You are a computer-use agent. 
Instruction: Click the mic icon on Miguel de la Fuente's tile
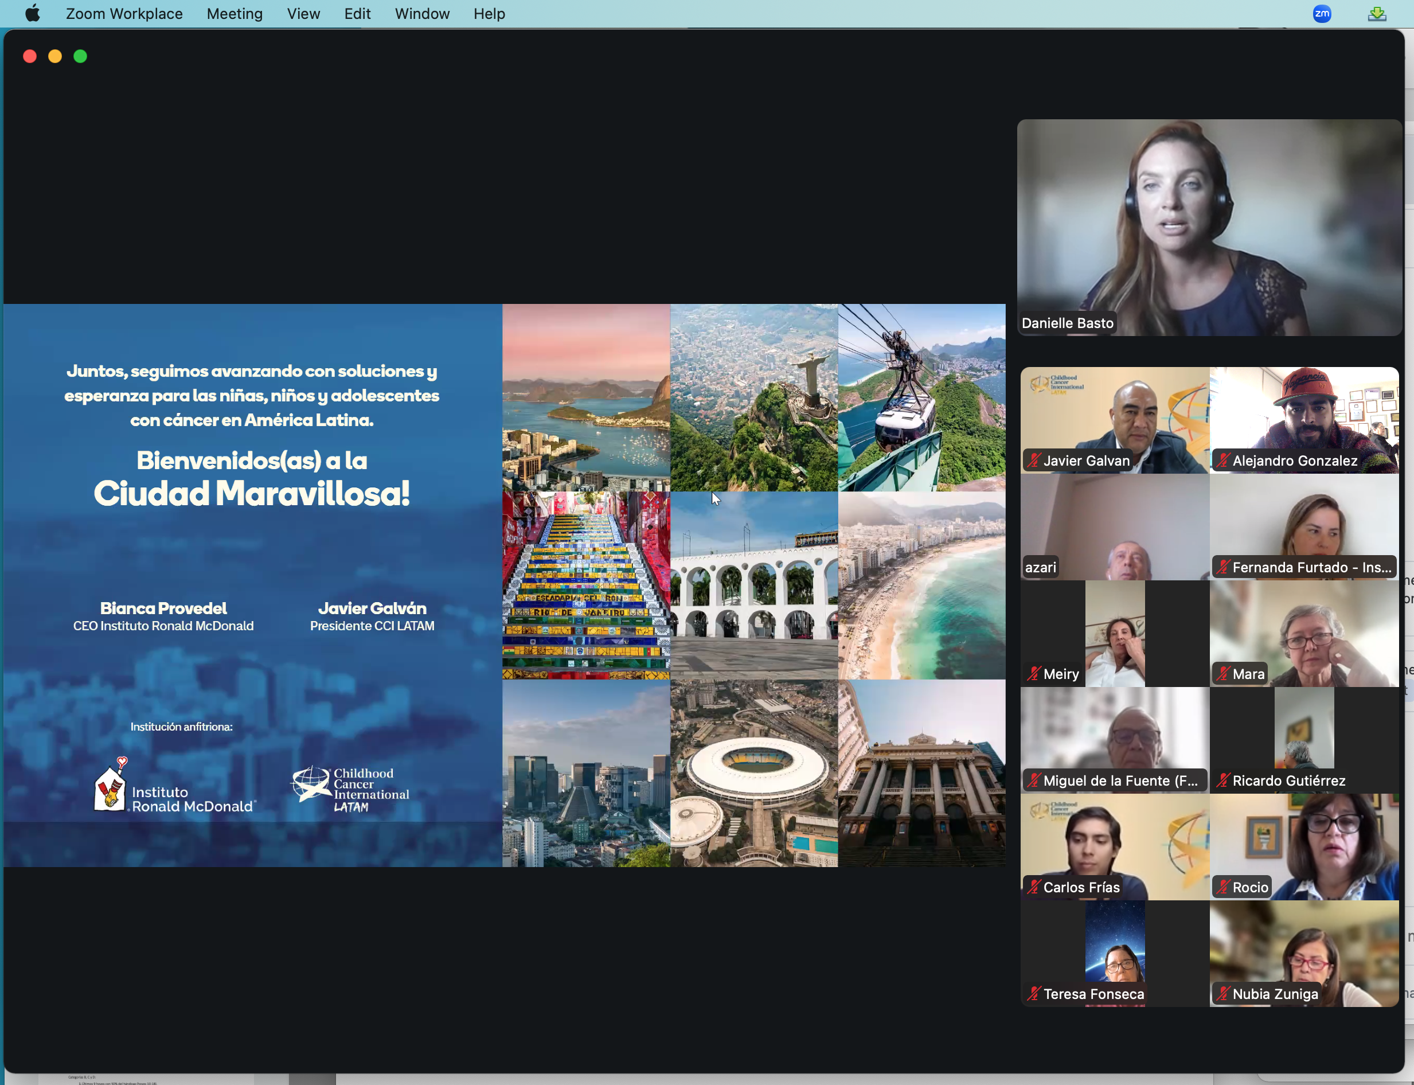click(1035, 780)
